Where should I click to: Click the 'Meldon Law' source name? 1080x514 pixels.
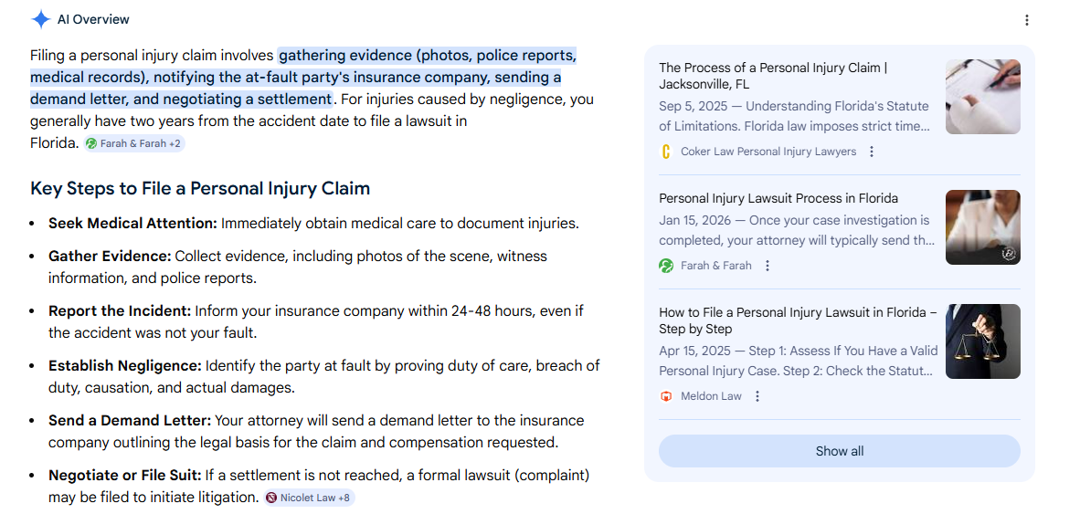coord(711,396)
